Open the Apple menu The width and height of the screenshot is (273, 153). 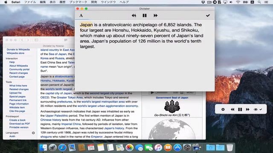point(6,2)
